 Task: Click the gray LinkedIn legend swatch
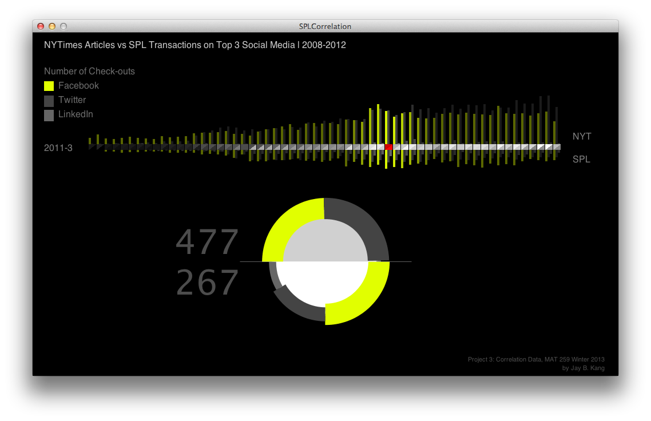click(x=49, y=115)
